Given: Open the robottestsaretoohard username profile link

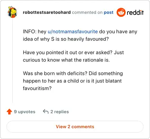Looking at the screenshot, I should pos(47,12).
